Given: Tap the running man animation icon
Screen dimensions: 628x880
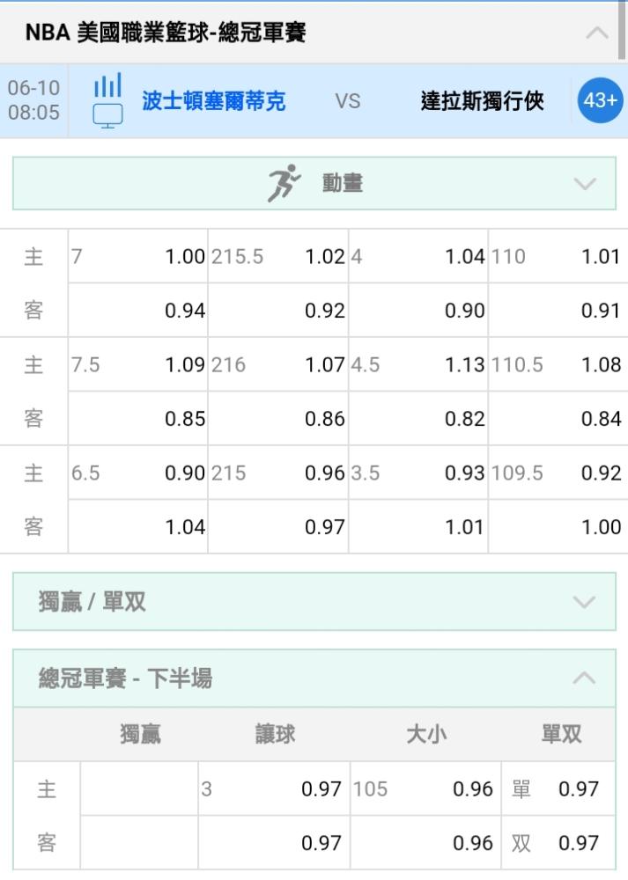Looking at the screenshot, I should [x=284, y=183].
